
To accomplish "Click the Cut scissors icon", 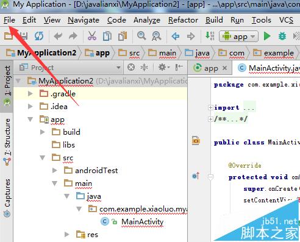I will [x=92, y=36].
